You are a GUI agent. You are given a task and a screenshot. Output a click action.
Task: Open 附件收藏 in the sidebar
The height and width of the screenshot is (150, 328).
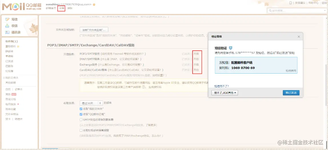click(x=11, y=109)
